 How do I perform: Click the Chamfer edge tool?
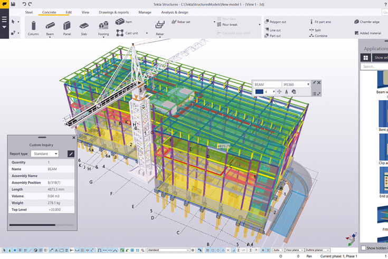pos(367,22)
